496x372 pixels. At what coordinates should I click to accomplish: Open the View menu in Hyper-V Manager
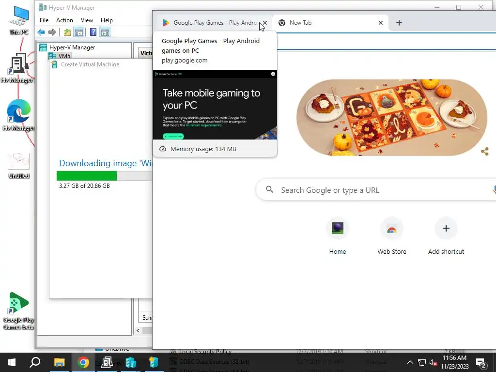87,20
